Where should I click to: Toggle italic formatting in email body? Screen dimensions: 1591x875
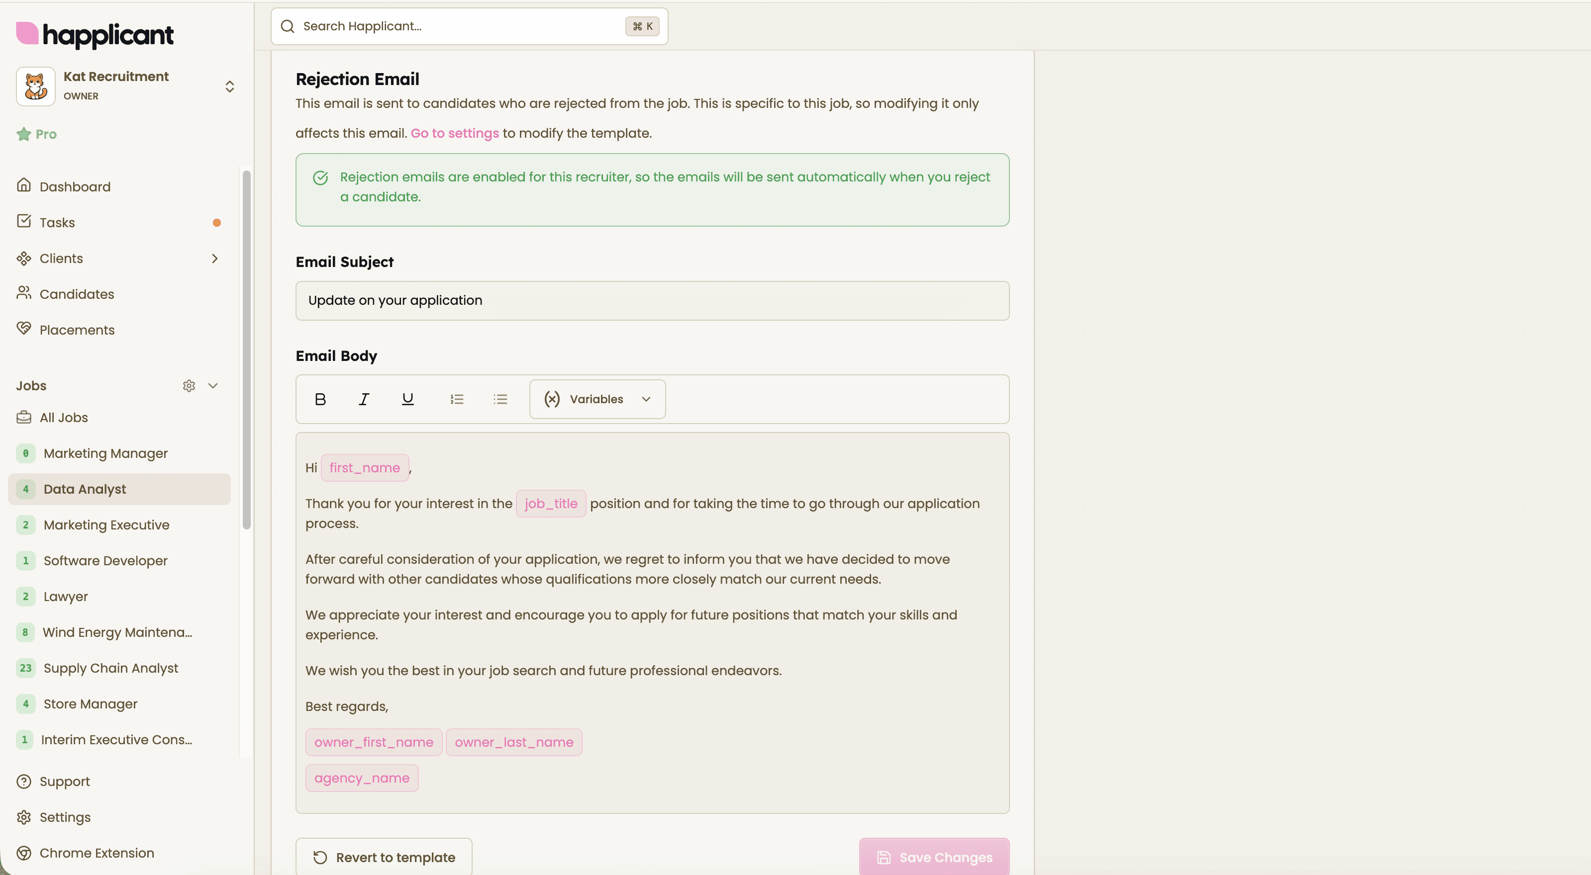point(364,399)
